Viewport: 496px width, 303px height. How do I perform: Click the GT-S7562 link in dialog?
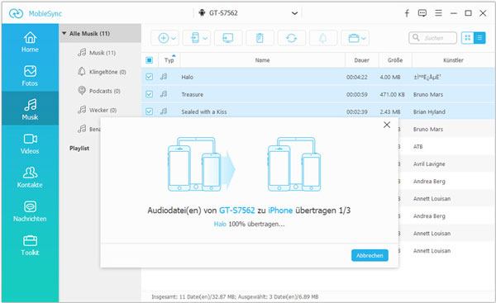pos(237,211)
